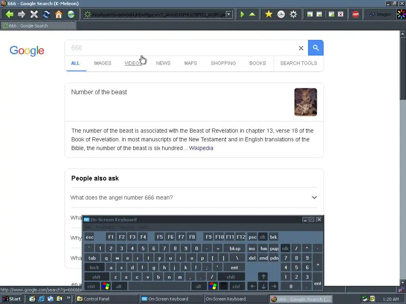This screenshot has height=304, width=406.
Task: Click the blue magnifier search button
Action: (x=316, y=48)
